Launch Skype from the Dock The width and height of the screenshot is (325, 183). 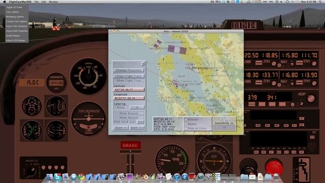57,176
